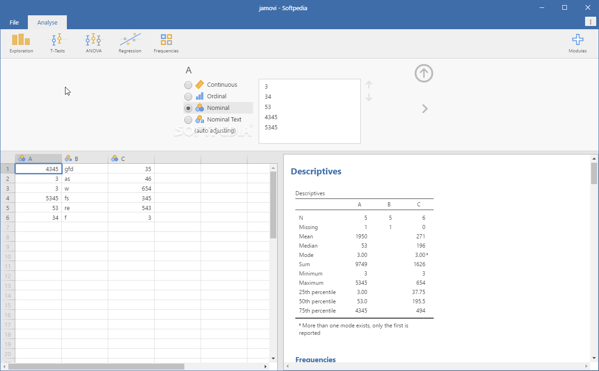Select column C header
Image resolution: width=599 pixels, height=371 pixels.
coord(131,159)
